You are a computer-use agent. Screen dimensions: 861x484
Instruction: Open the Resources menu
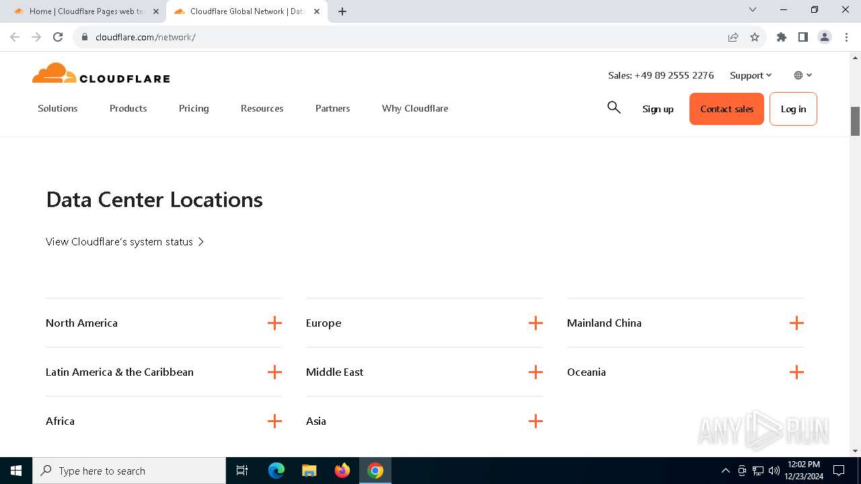pos(262,108)
